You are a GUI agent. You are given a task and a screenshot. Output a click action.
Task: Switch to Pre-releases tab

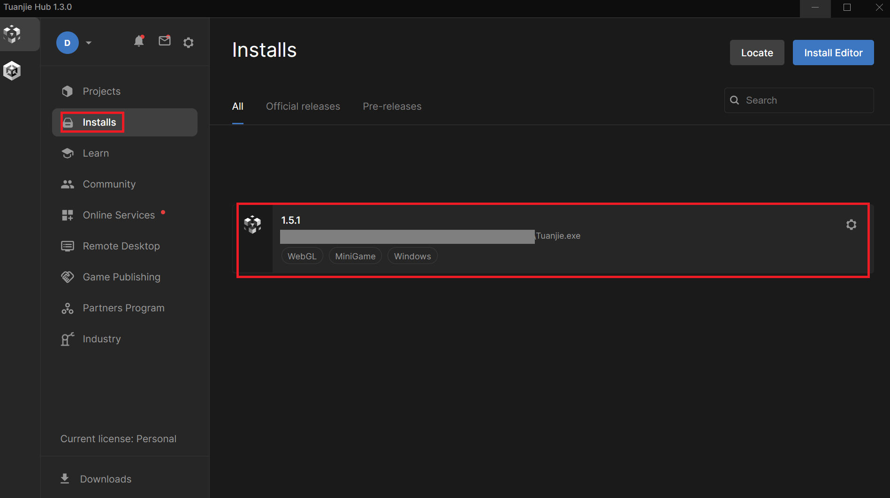pos(392,106)
